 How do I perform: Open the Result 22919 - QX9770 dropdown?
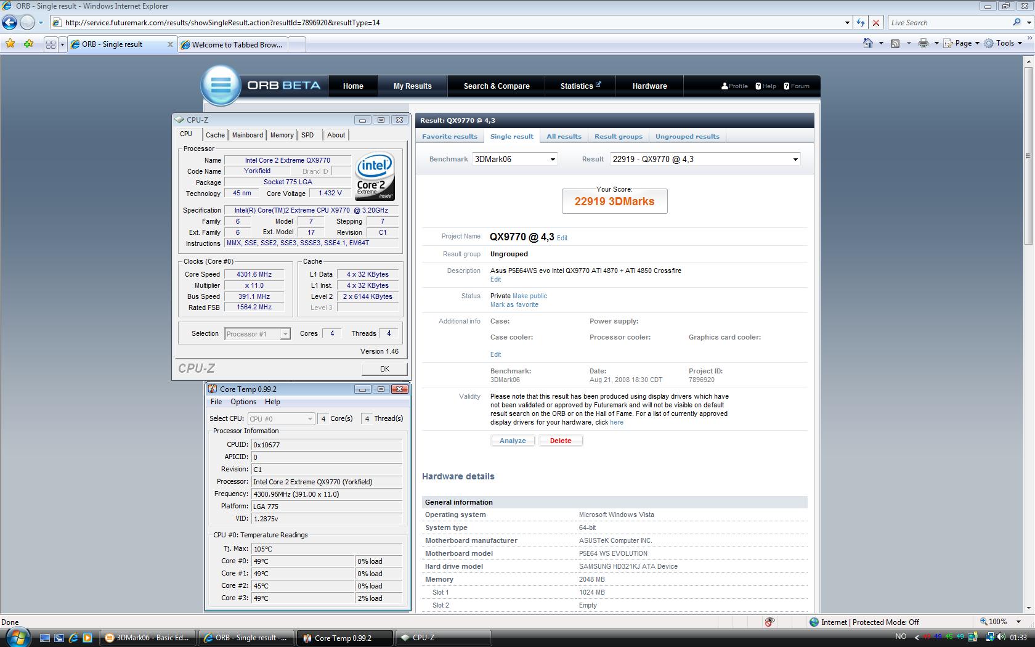coord(705,159)
